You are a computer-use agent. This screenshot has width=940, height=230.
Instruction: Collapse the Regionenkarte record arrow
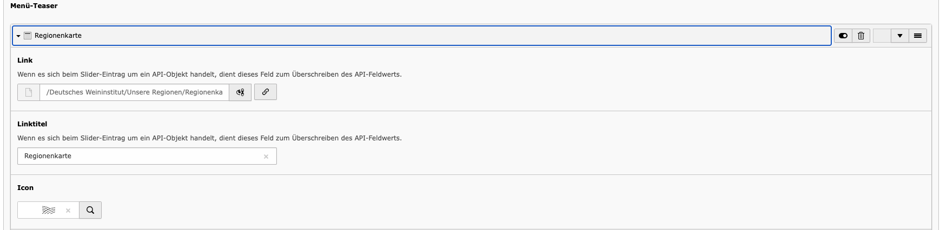pos(18,36)
